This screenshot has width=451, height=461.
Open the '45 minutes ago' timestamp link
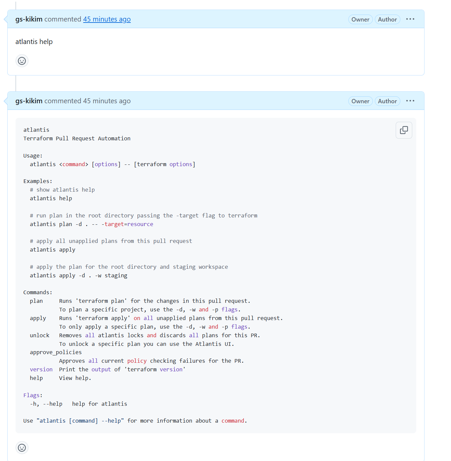(x=107, y=19)
